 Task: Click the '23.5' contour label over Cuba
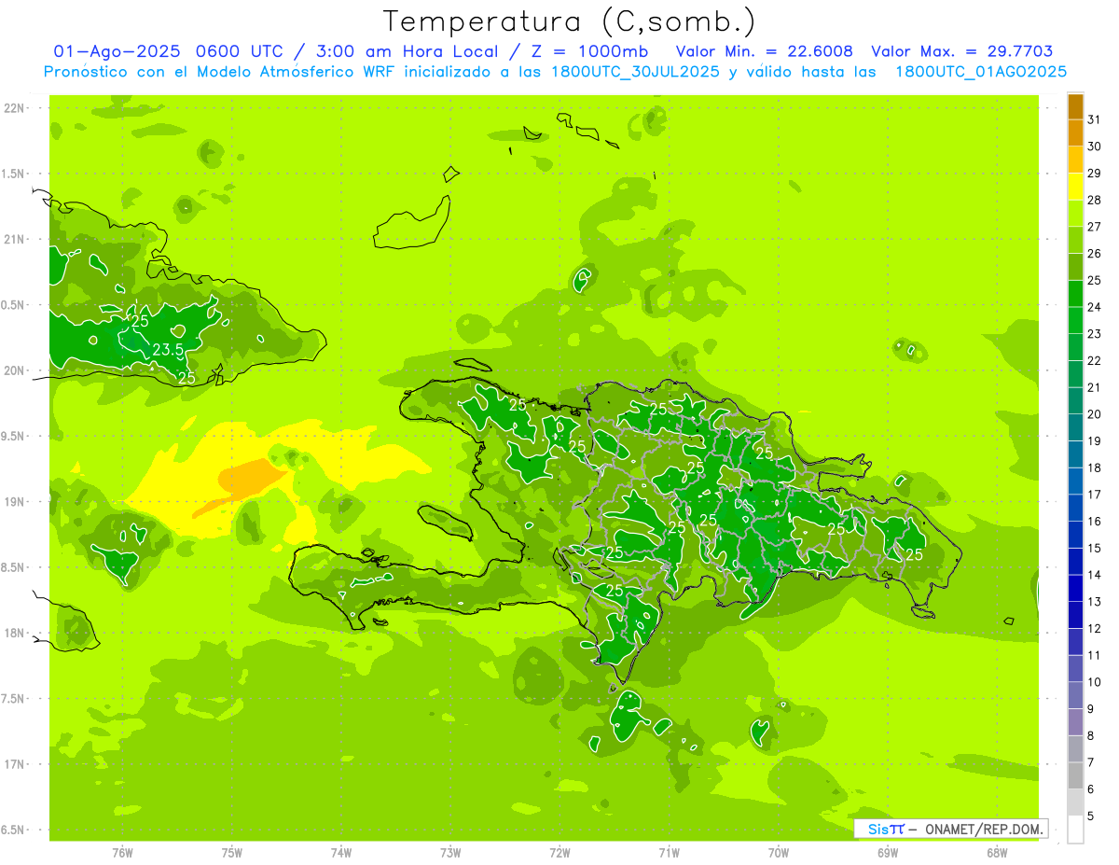pos(168,350)
